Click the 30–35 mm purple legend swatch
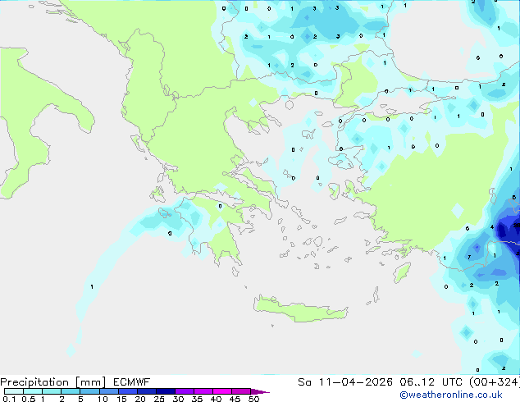The image size is (520, 402). click(185, 391)
